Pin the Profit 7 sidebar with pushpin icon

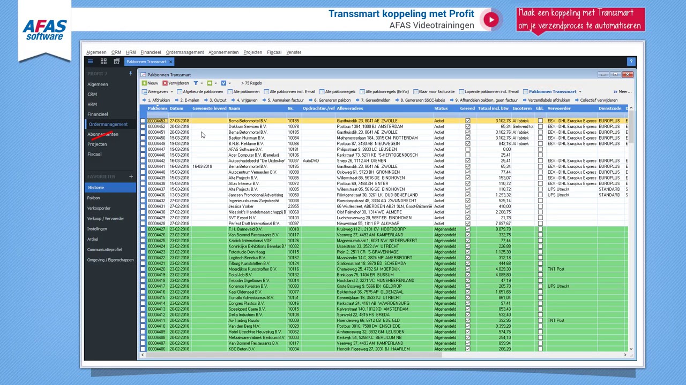click(x=130, y=73)
